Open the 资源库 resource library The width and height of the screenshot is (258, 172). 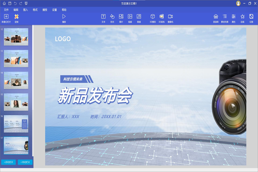tap(216, 18)
